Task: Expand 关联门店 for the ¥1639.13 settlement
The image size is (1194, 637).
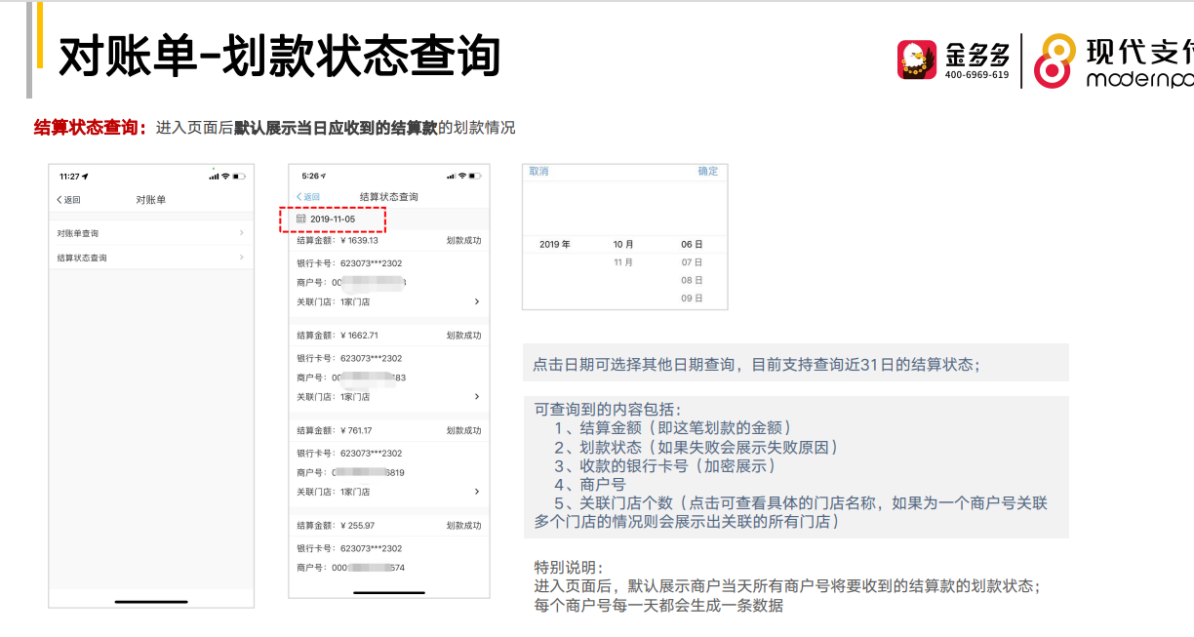Action: tap(476, 302)
